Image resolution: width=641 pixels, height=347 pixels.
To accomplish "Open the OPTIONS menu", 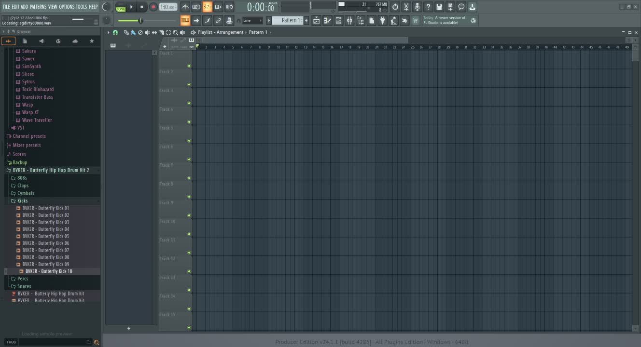I will pyautogui.click(x=67, y=7).
